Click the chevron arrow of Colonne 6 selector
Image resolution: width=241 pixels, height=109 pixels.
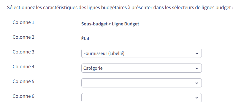[197, 98]
